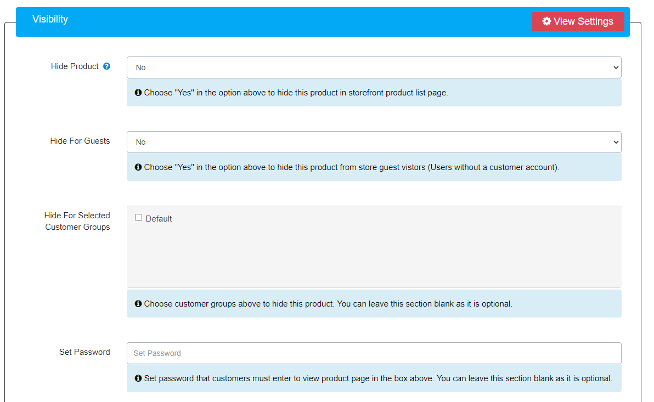Click the Hide Product field label

tap(75, 66)
